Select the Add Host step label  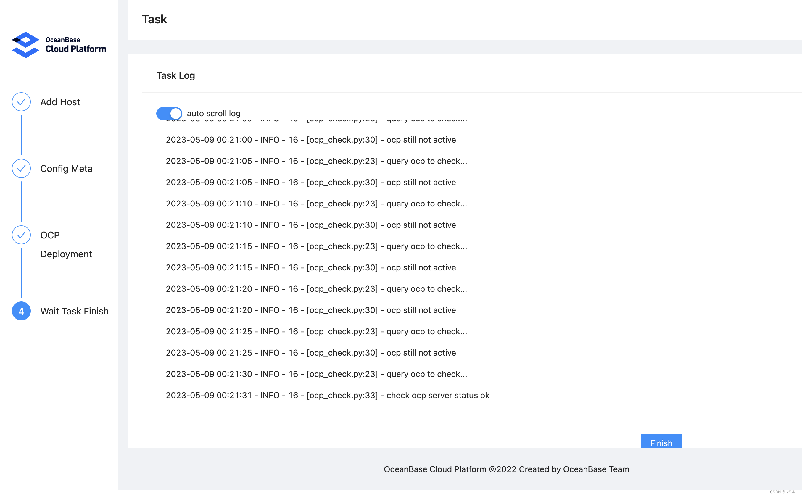coord(60,102)
